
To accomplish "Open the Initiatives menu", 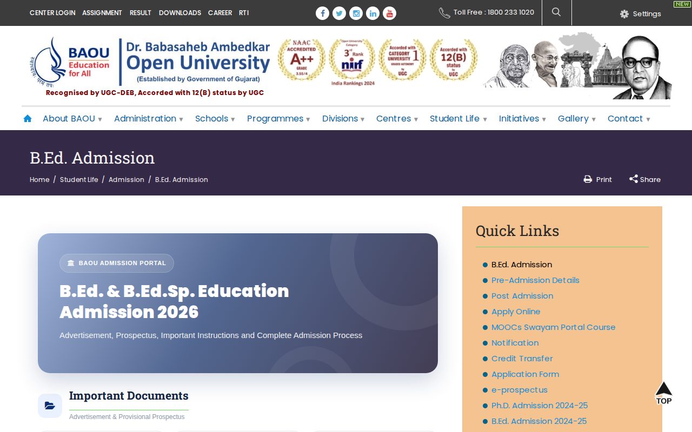I will [x=523, y=119].
